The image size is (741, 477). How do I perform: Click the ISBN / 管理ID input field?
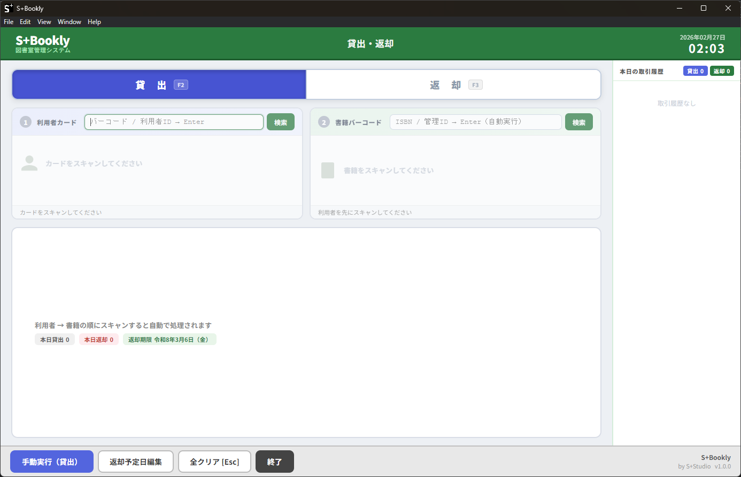(x=475, y=122)
